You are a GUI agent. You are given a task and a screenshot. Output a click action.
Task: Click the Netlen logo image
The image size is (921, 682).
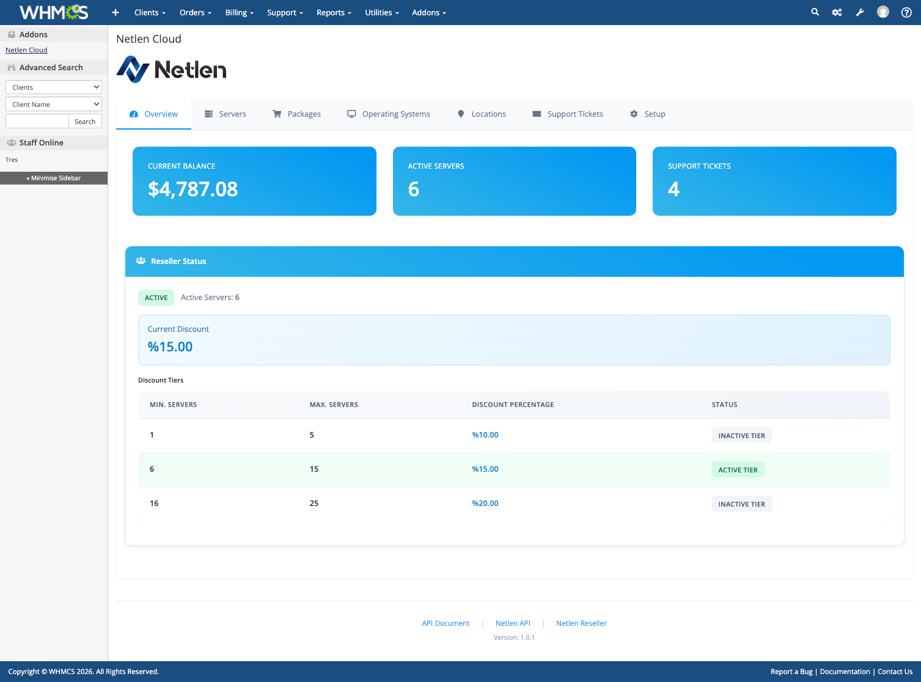172,70
